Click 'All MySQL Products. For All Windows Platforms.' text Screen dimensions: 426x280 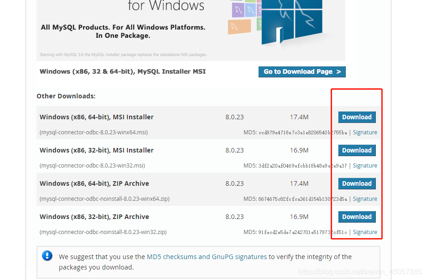pos(123,27)
